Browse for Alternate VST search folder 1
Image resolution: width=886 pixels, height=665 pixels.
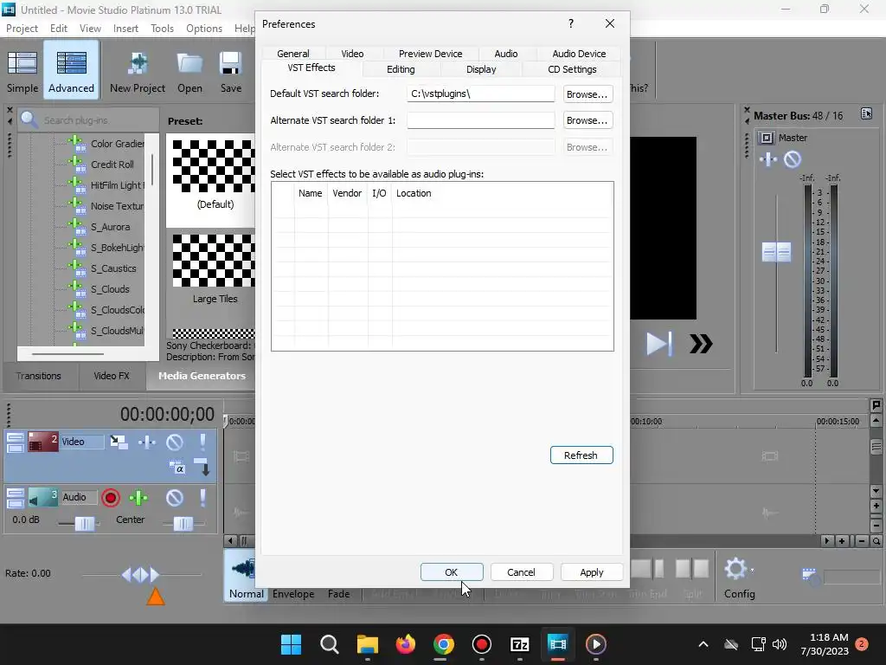coord(587,120)
